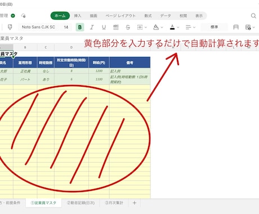Click the font color A icon
The image size is (259, 214).
[172, 27]
